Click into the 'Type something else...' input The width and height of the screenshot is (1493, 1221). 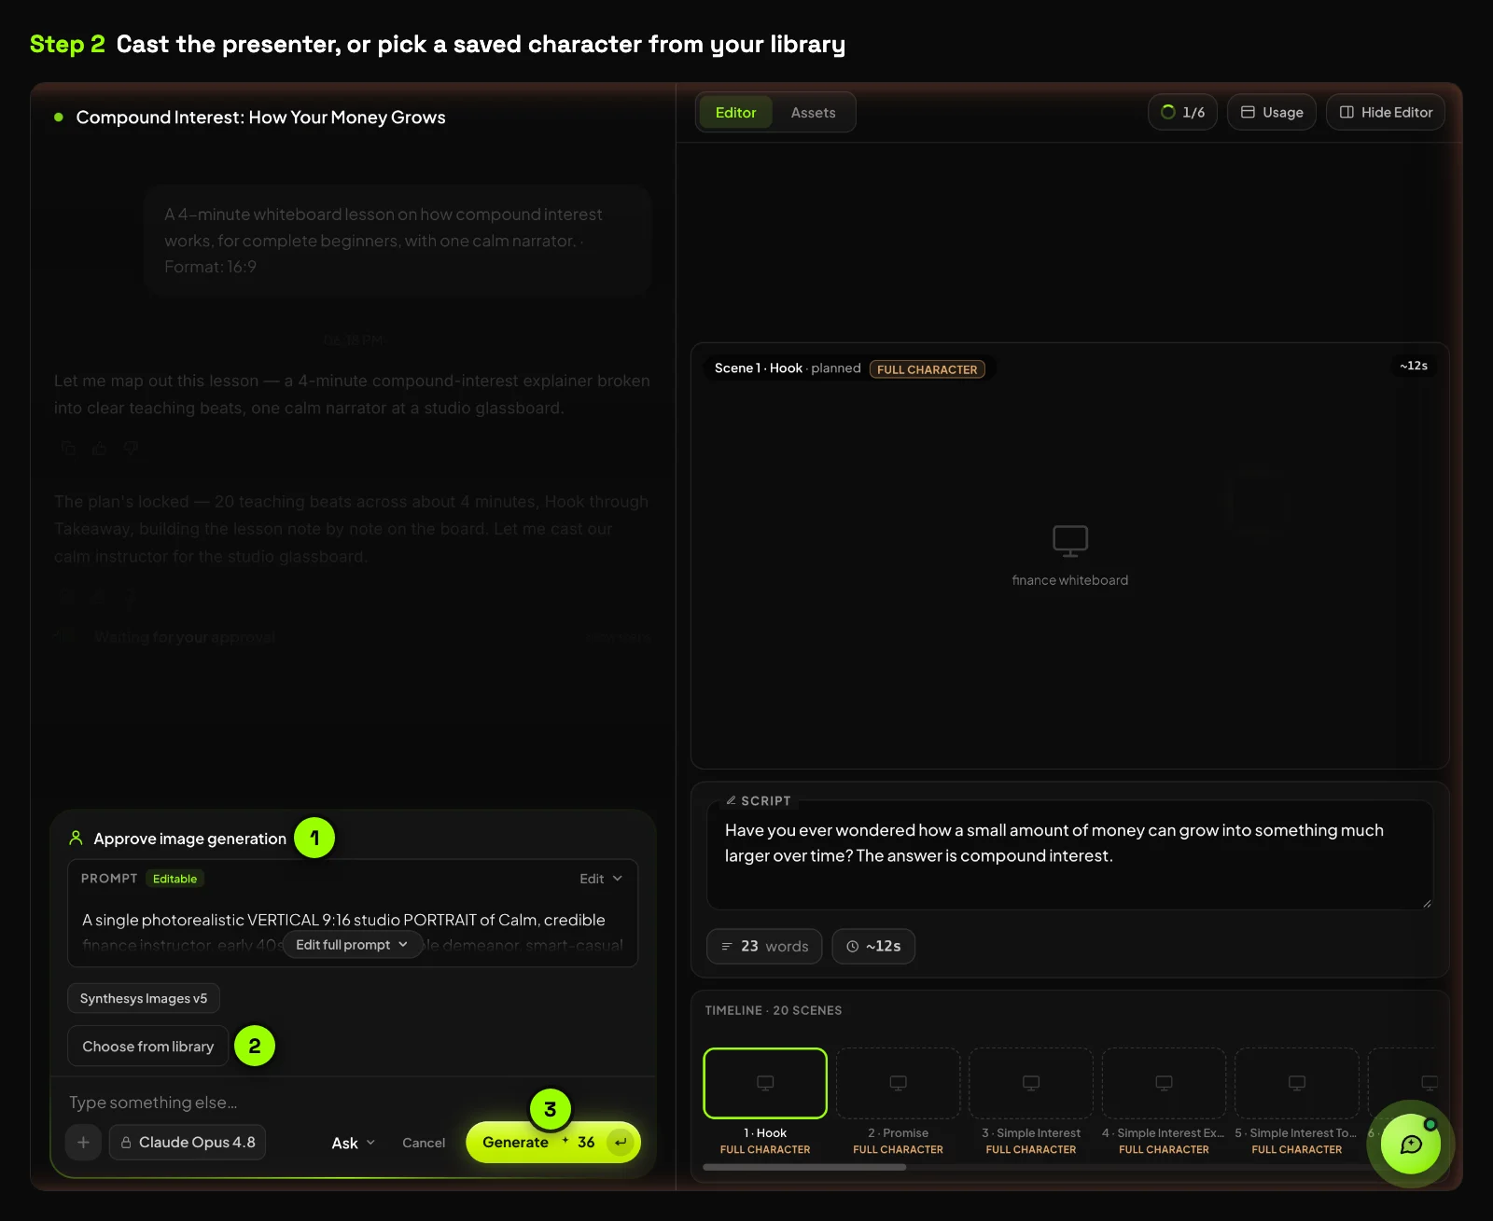[353, 1103]
